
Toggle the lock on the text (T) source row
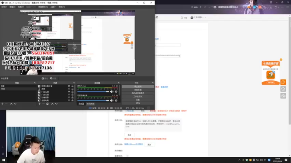coord(72,89)
